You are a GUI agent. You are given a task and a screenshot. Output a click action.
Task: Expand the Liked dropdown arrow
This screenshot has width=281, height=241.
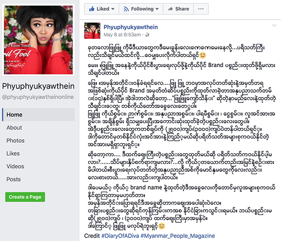[x=113, y=9]
